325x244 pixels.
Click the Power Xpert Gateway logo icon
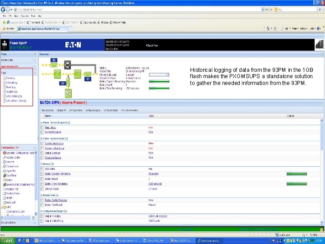click(x=5, y=45)
